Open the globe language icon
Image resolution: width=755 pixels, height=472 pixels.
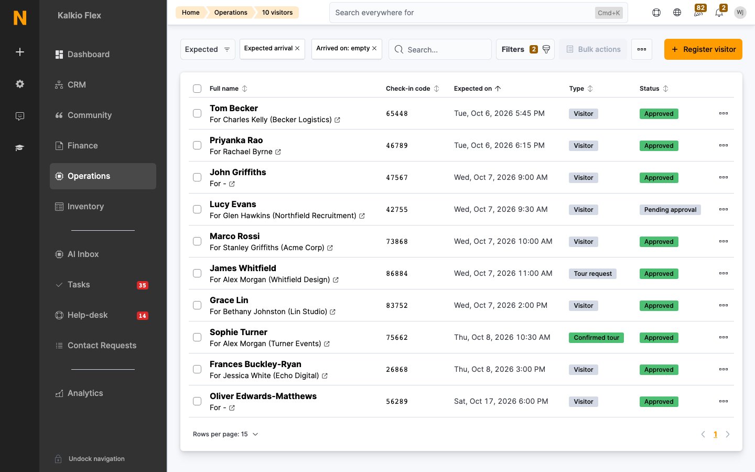677,13
